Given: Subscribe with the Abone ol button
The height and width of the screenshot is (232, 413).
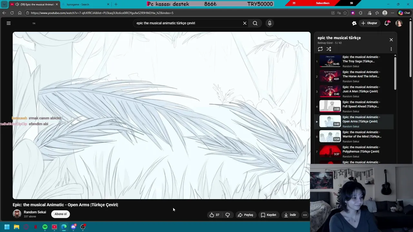Looking at the screenshot, I should click(x=60, y=214).
